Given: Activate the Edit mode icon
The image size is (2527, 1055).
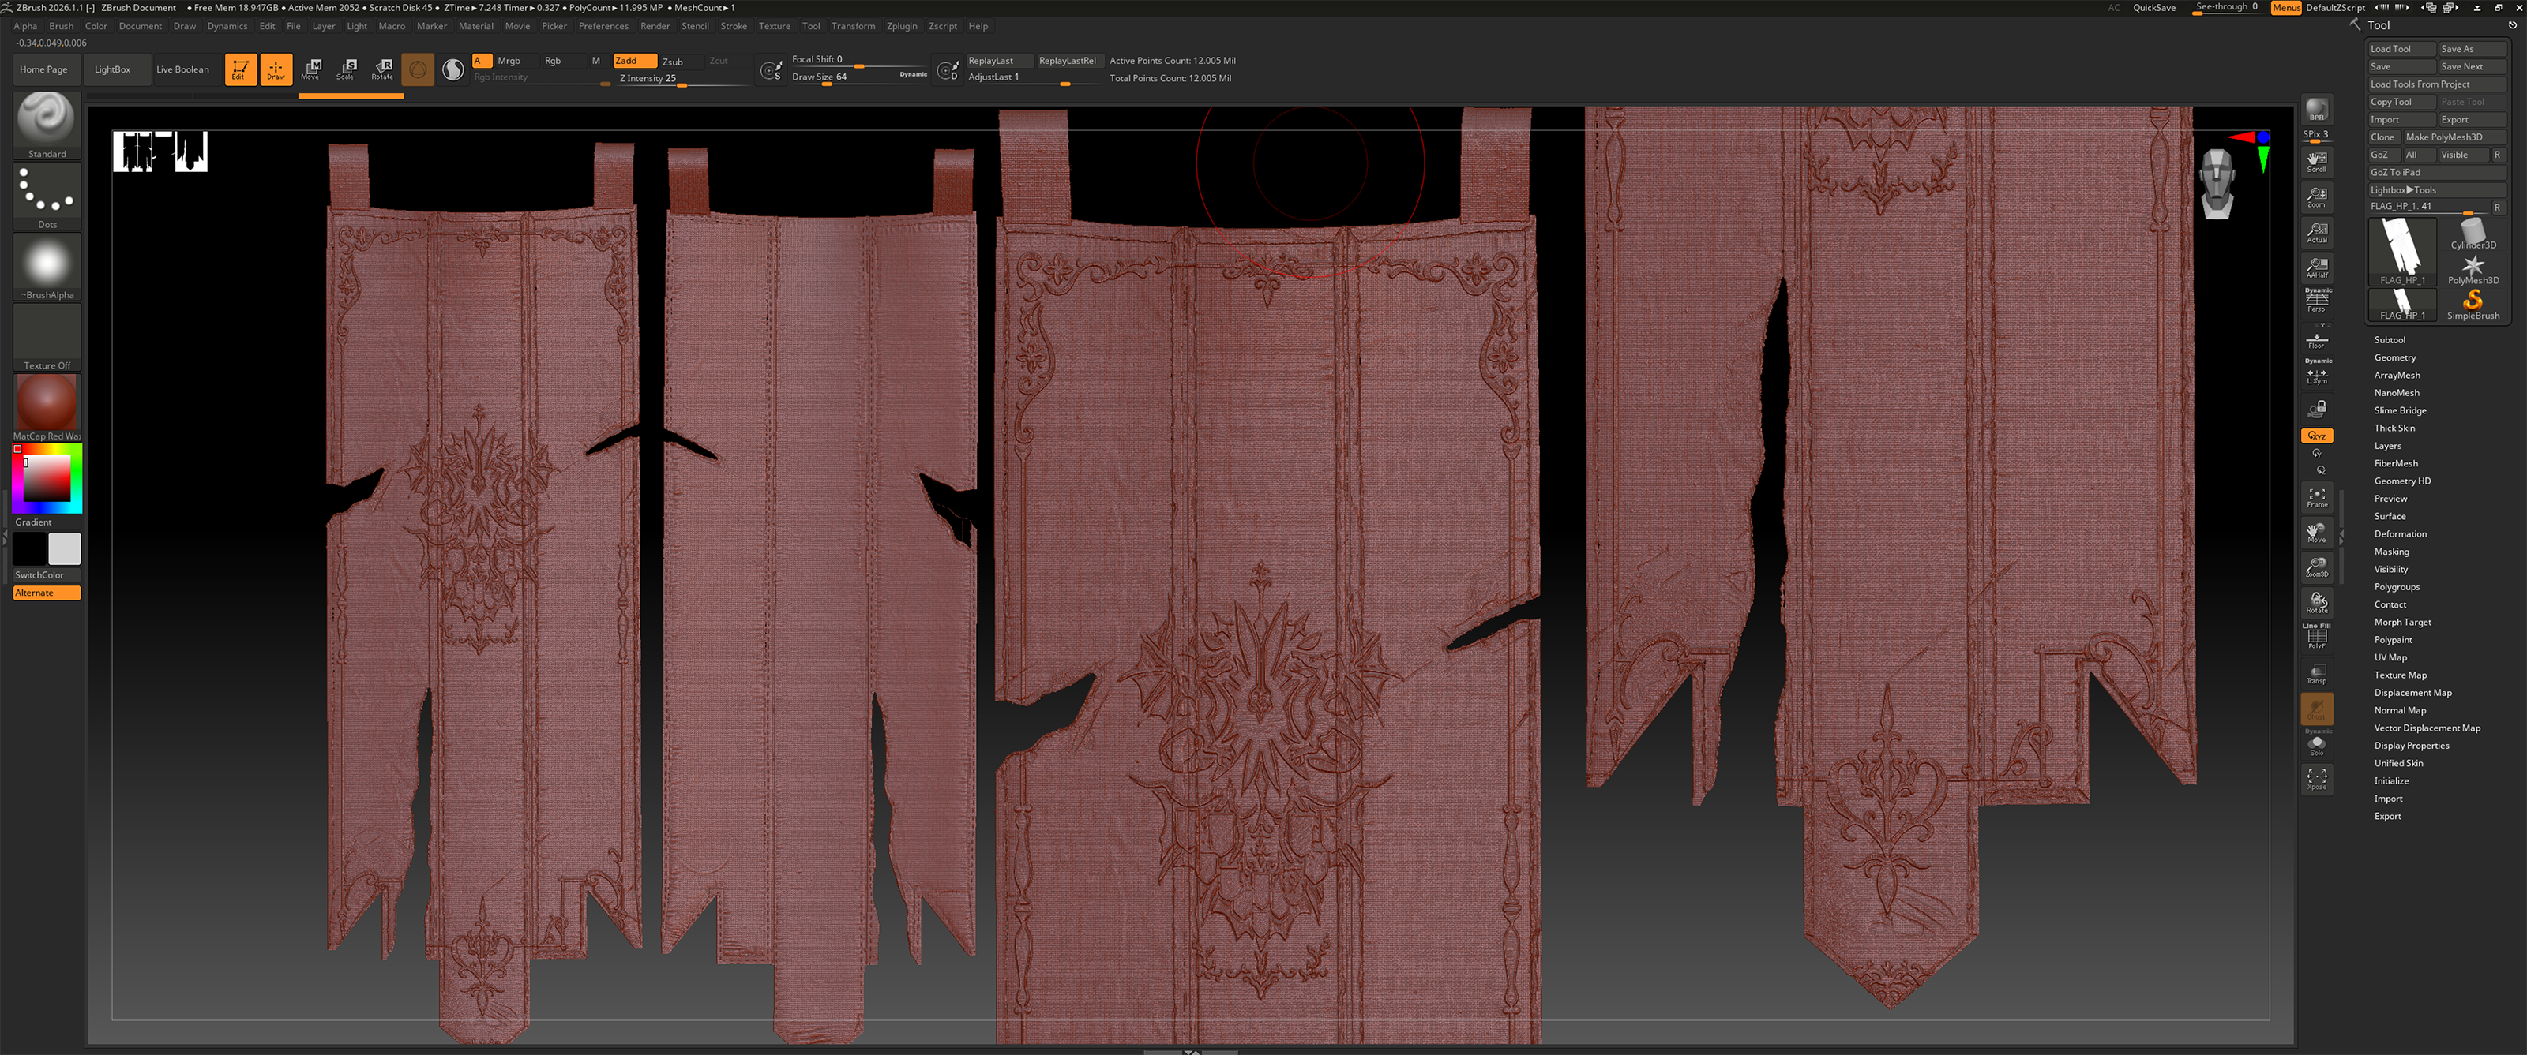Looking at the screenshot, I should click(240, 69).
